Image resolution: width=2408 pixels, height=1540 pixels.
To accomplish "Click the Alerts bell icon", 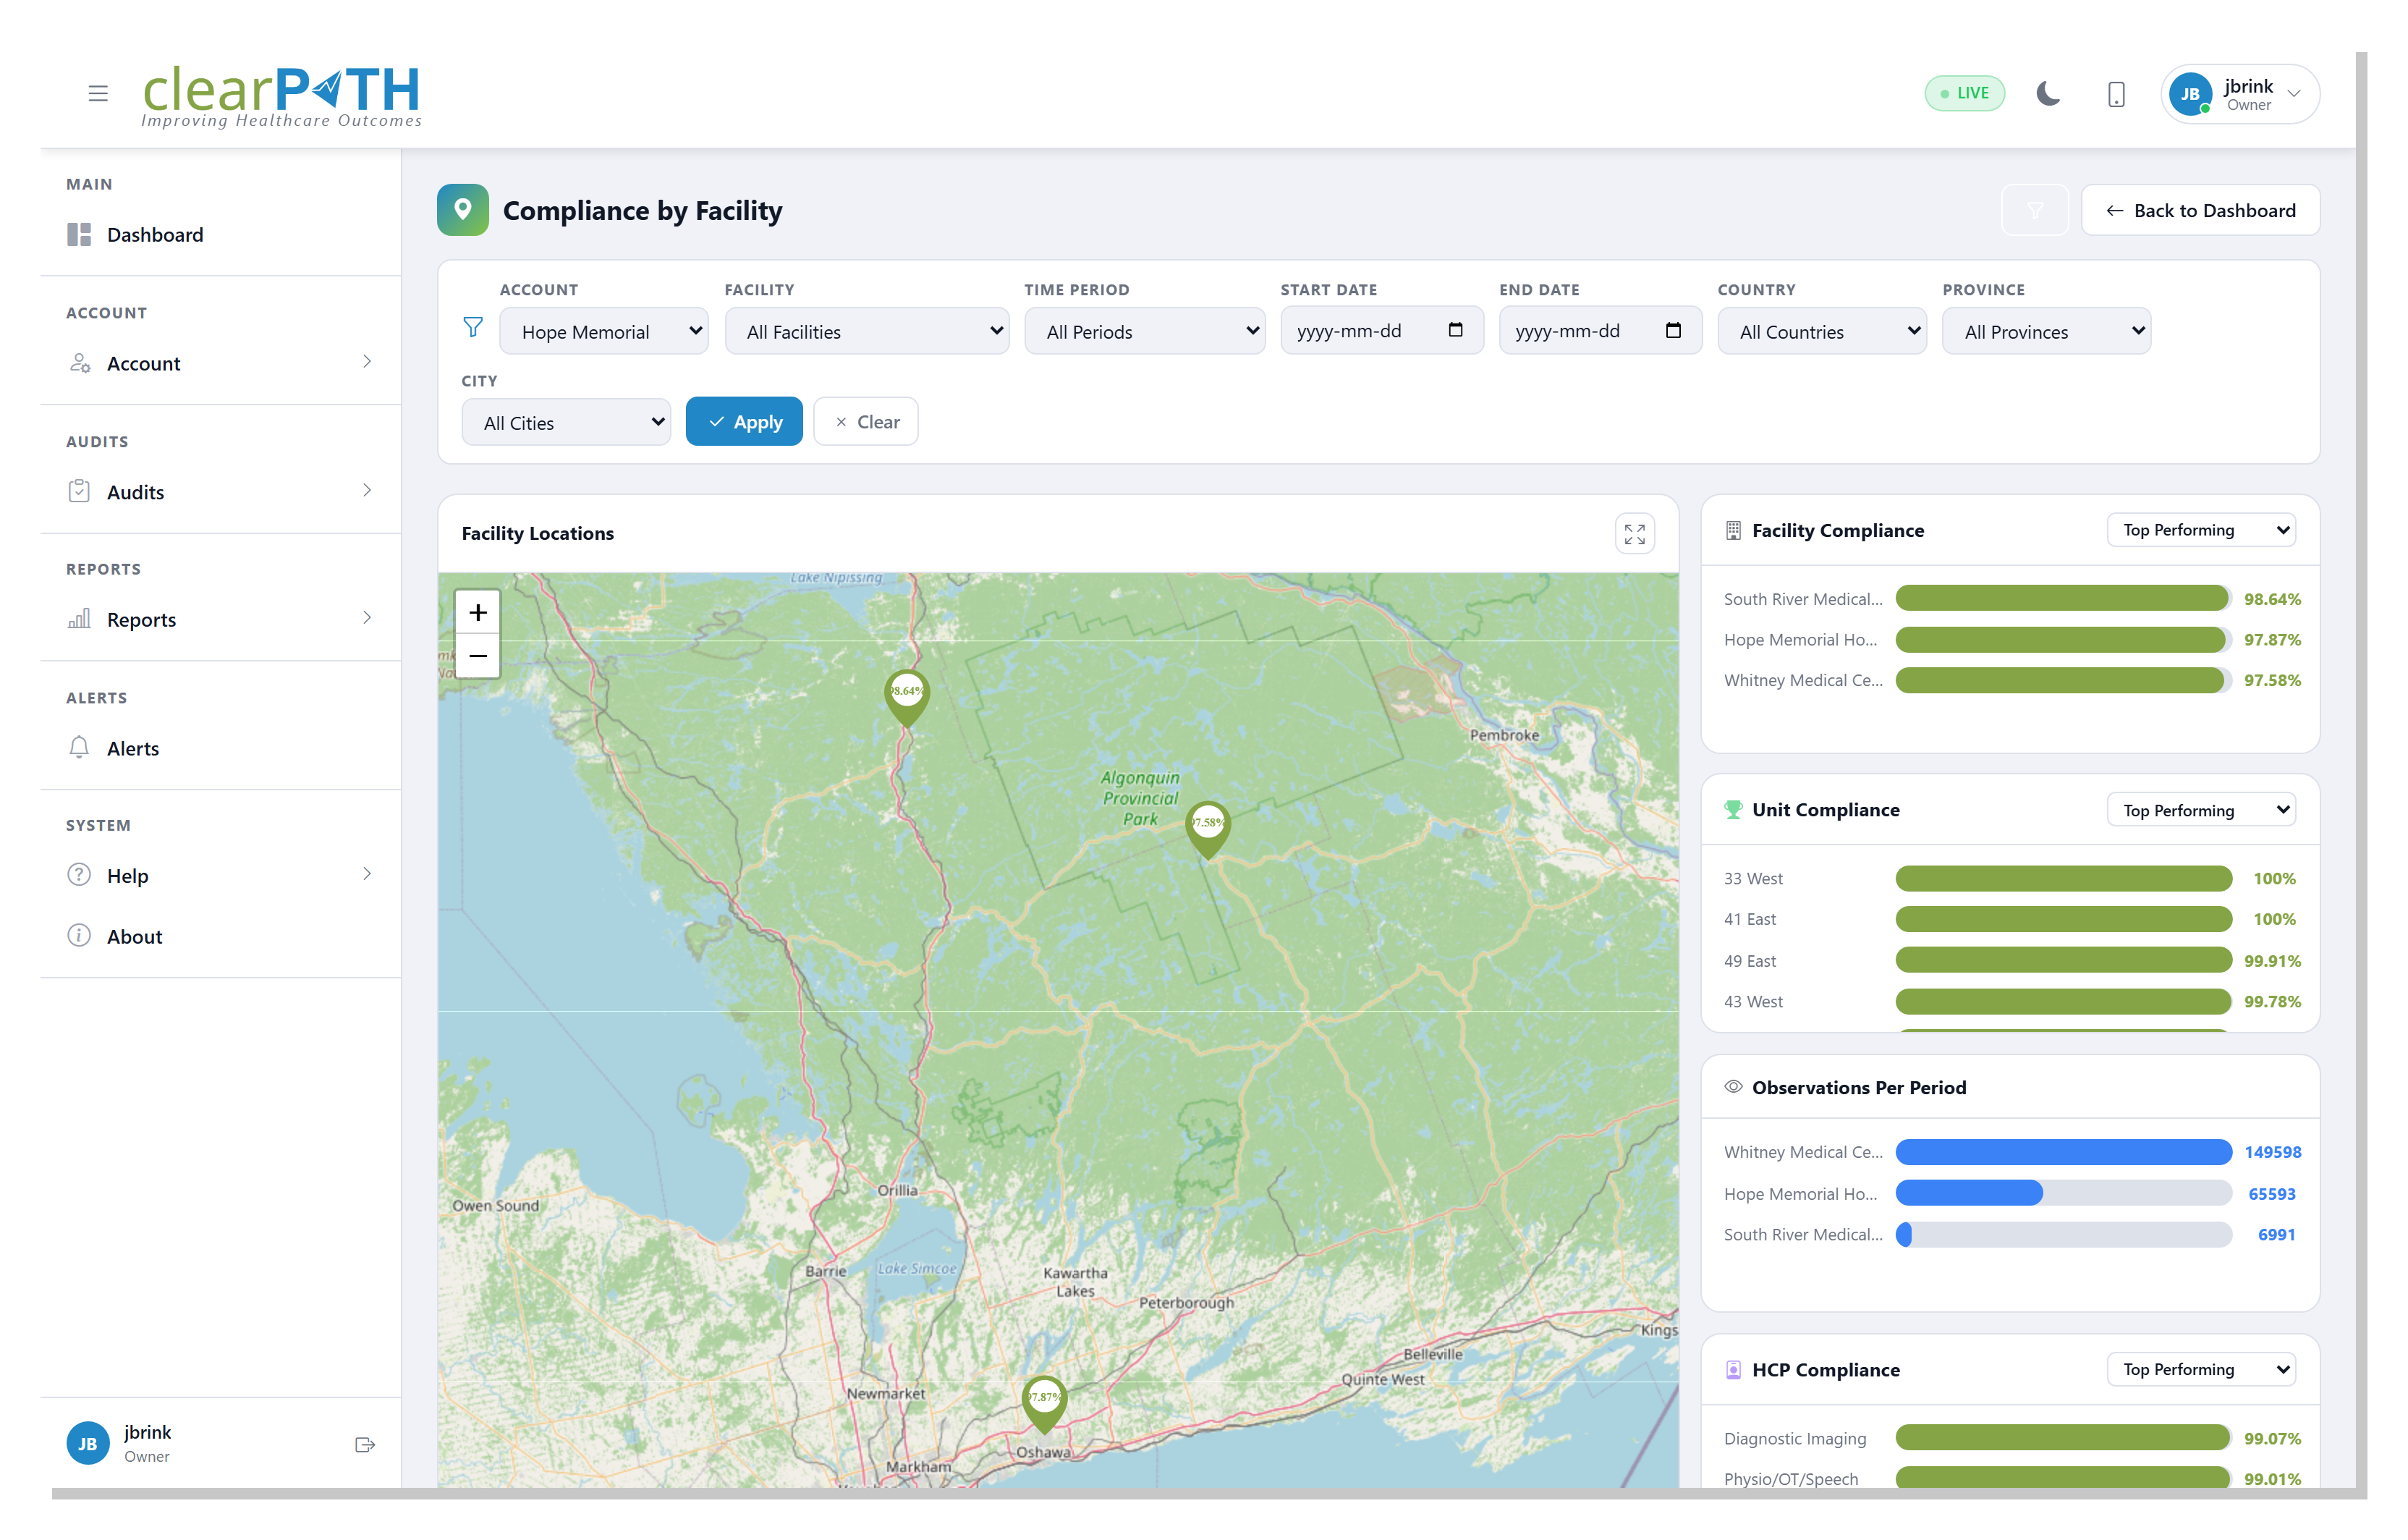I will (x=79, y=747).
